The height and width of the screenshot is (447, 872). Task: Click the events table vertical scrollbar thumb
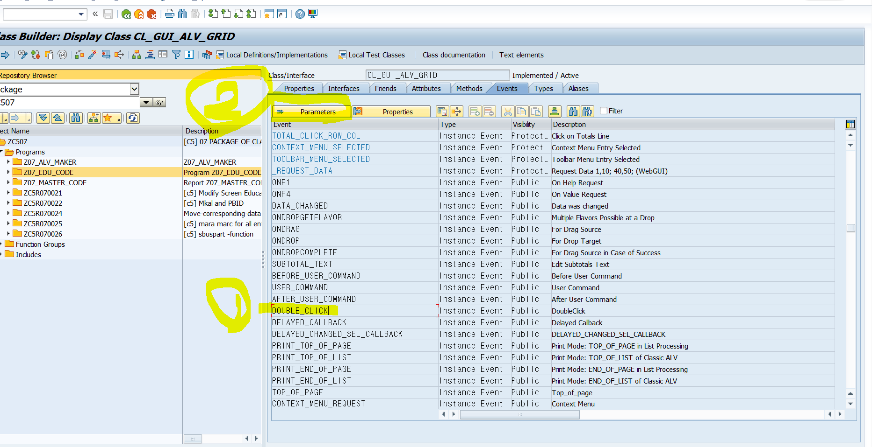pos(851,228)
